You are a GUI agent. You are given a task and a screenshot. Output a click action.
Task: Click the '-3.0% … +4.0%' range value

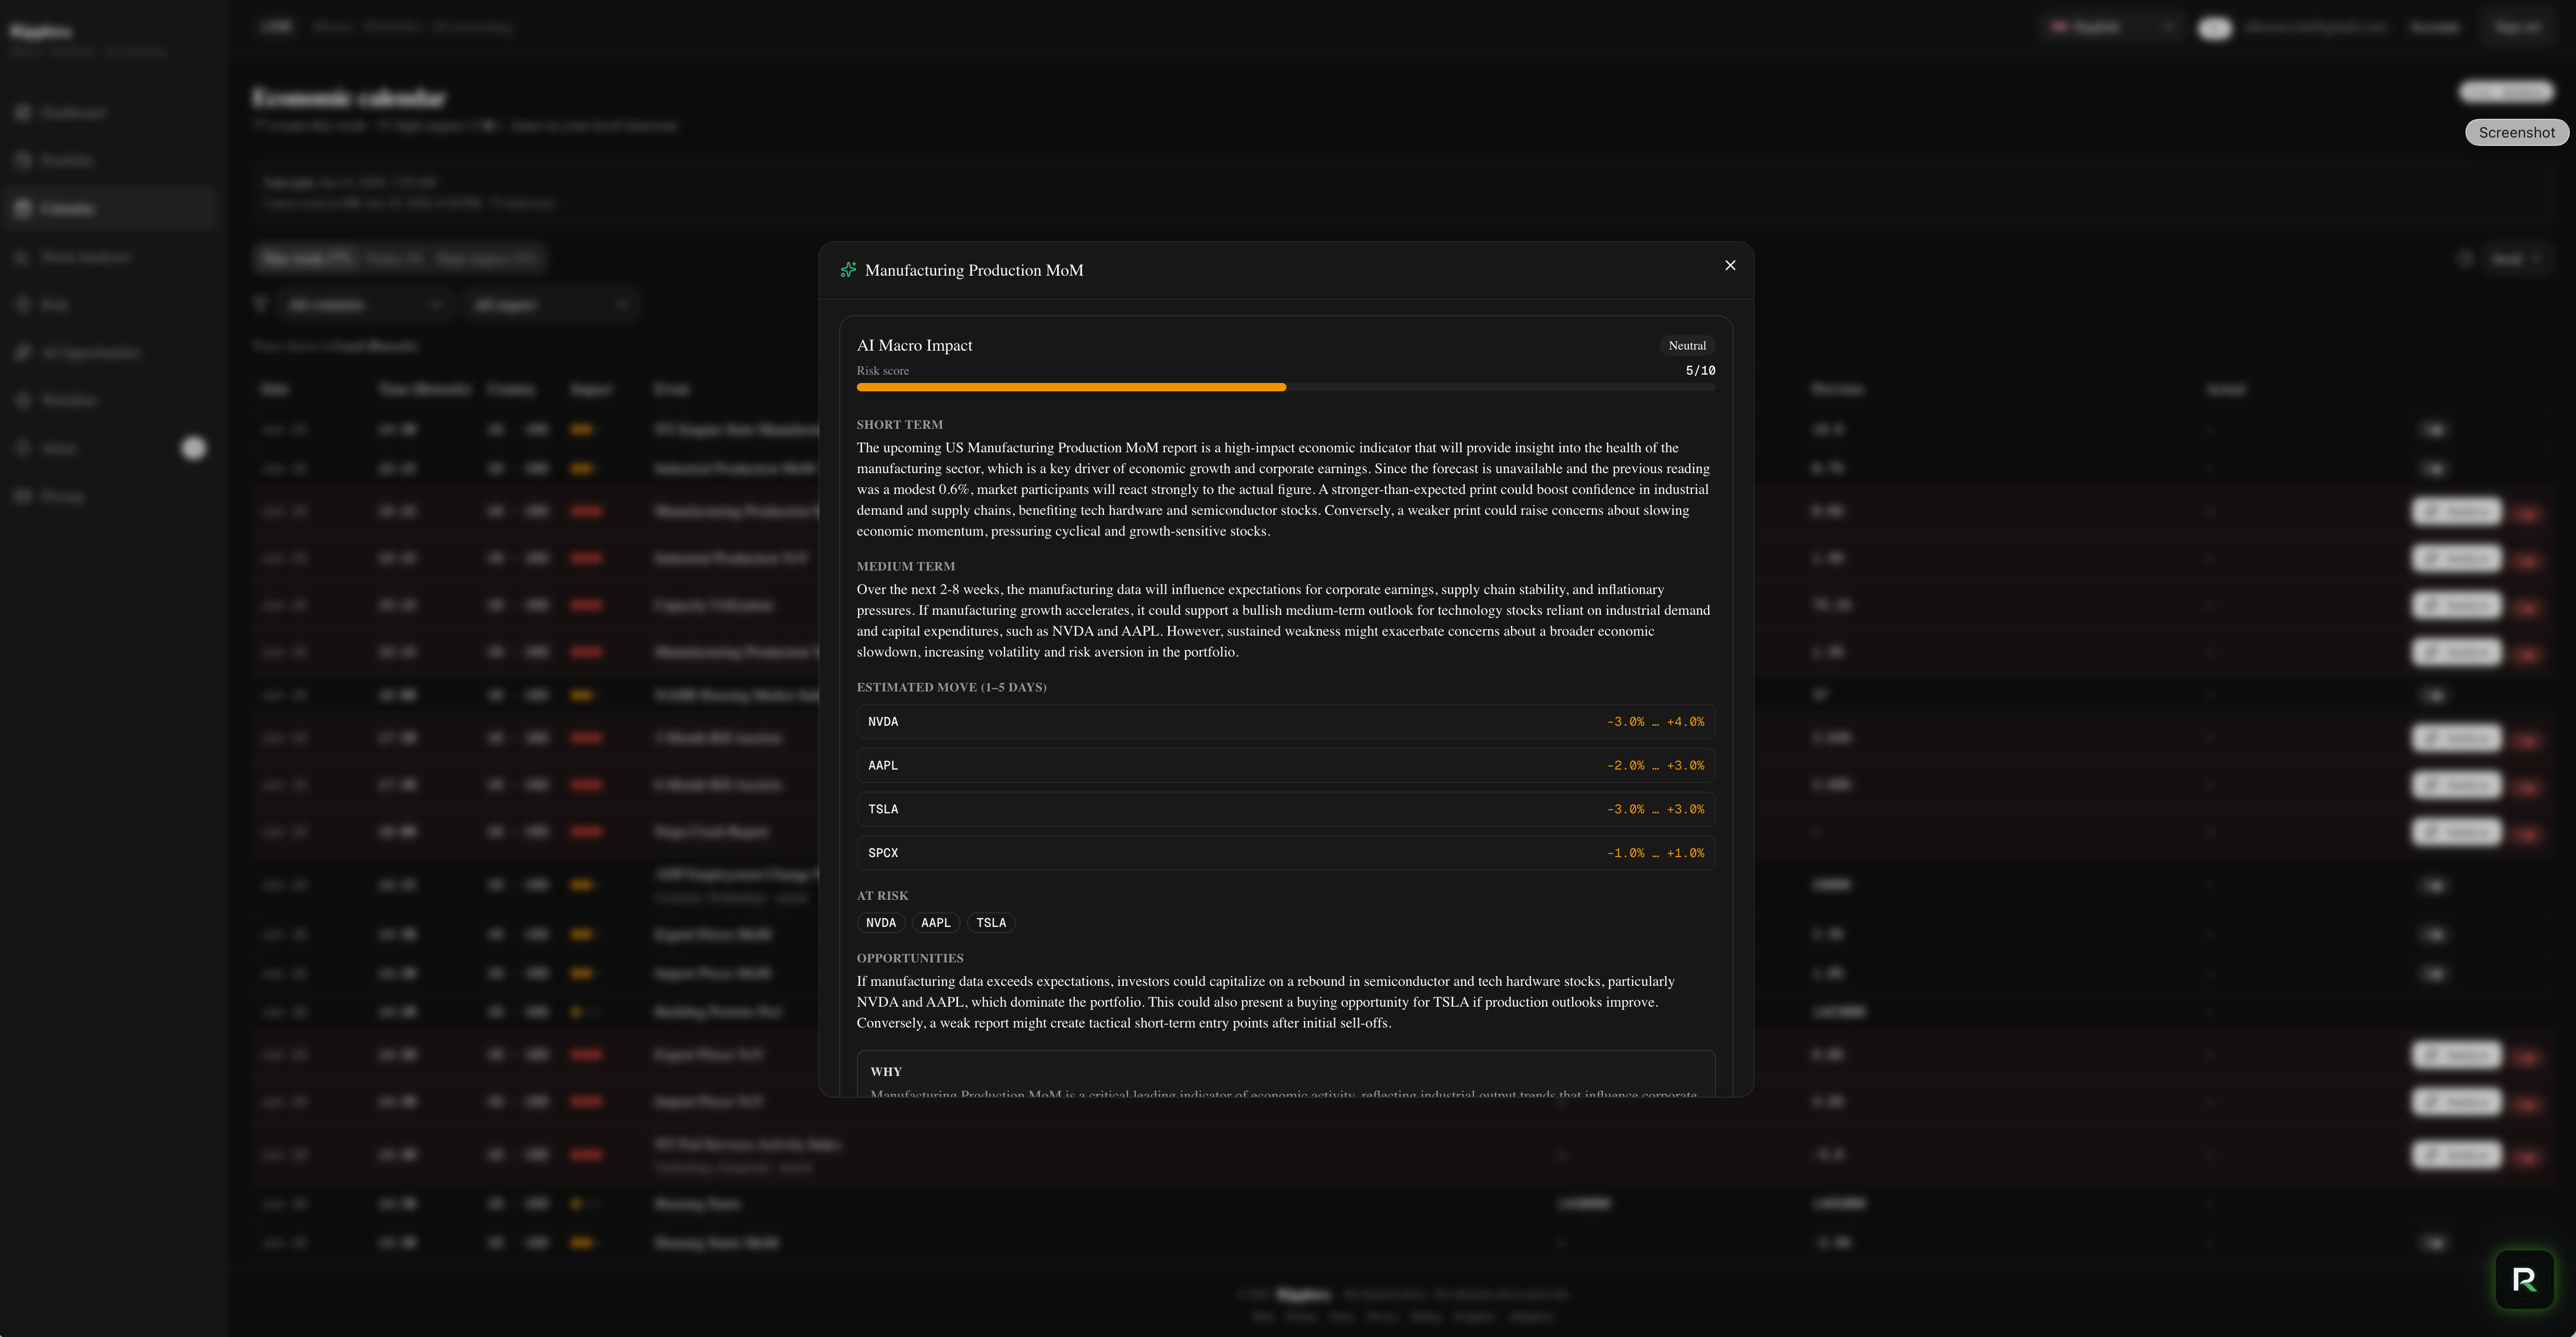coord(1655,722)
